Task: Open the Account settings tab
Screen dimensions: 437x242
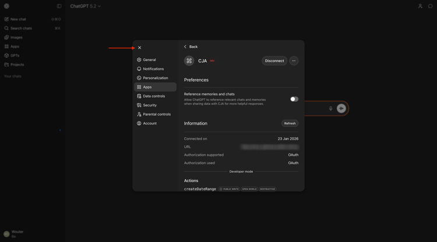Action: [155, 123]
